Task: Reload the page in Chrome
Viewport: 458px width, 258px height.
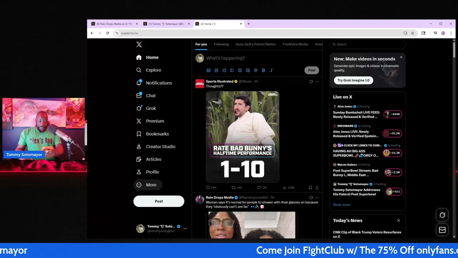Action: pos(107,33)
